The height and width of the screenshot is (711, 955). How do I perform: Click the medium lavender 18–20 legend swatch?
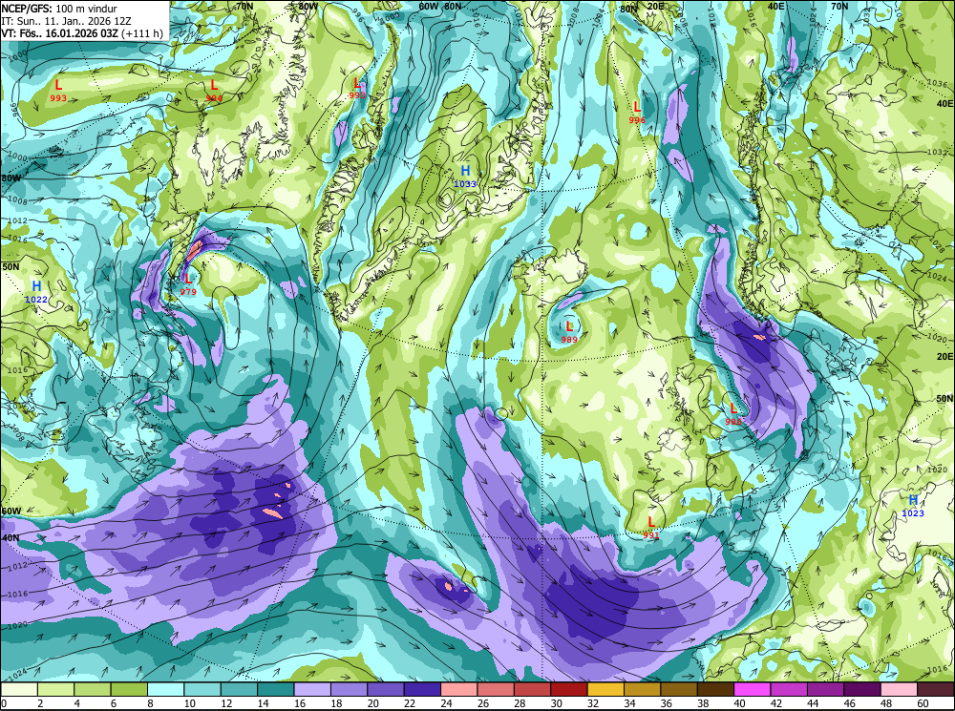[x=349, y=689]
